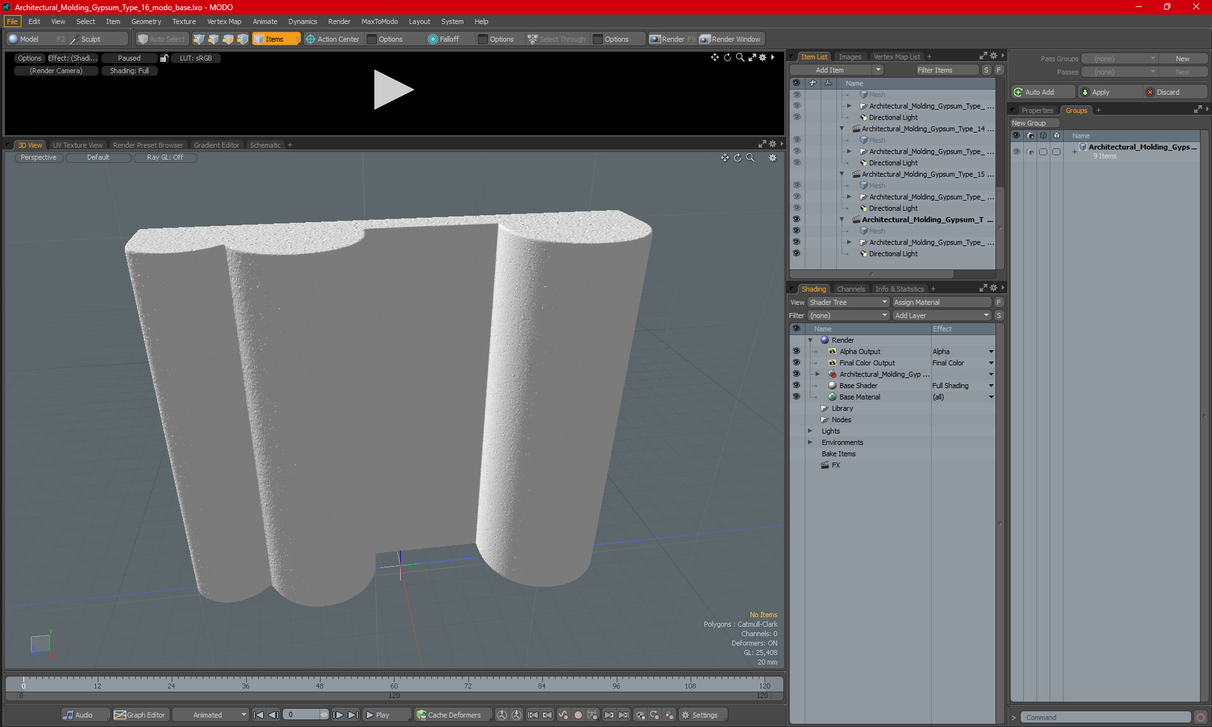This screenshot has width=1212, height=727.
Task: Toggle visibility of Alpha Output layer
Action: coord(796,352)
